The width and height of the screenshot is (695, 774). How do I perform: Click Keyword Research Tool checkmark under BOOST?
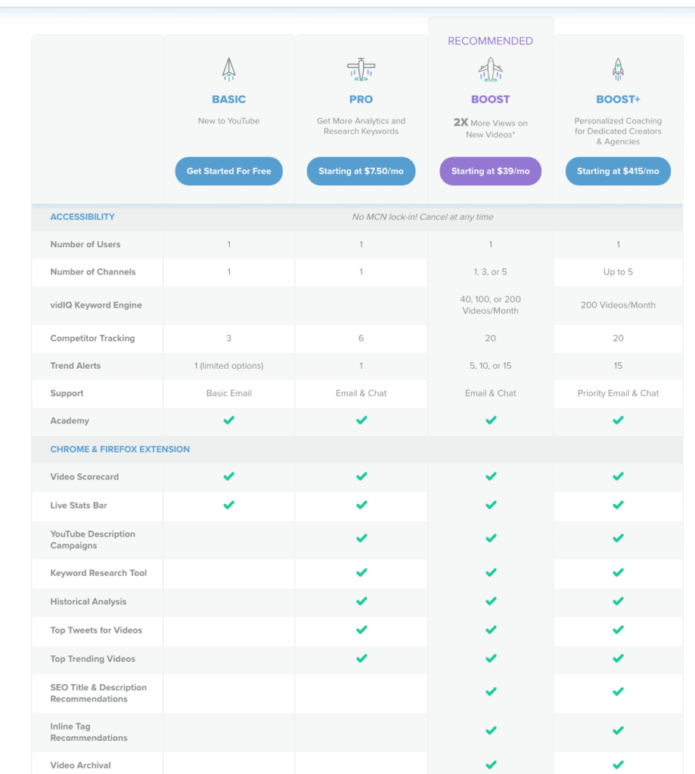(491, 573)
